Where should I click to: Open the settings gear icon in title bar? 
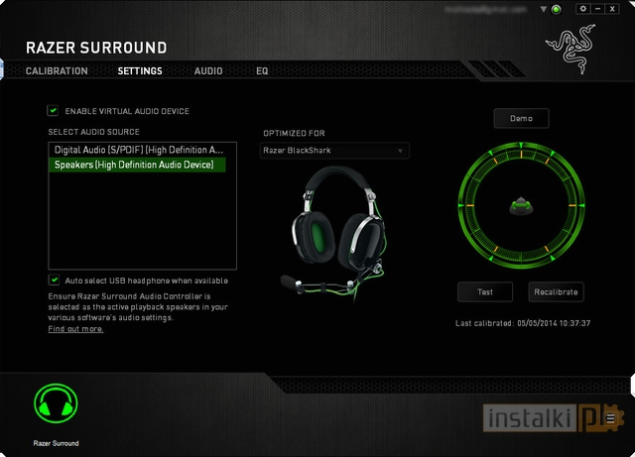(x=582, y=9)
